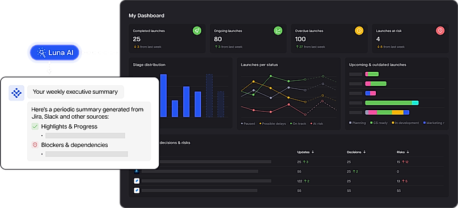
Task: Open the Luna AI assistant
Action: [54, 53]
